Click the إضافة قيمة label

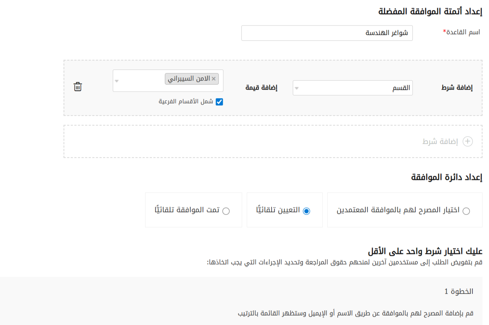click(x=261, y=88)
